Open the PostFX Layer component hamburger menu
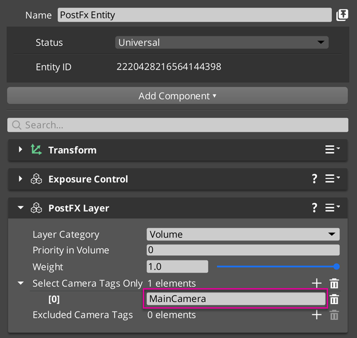The height and width of the screenshot is (338, 357). click(x=332, y=208)
